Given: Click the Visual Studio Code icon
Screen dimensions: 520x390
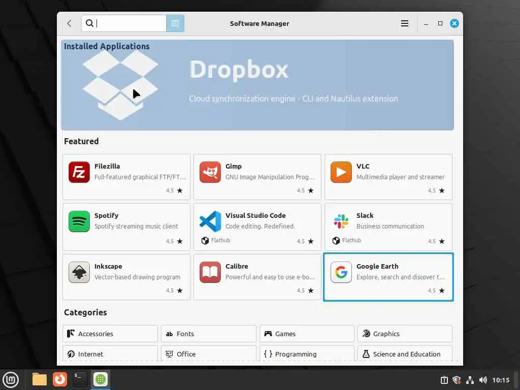Looking at the screenshot, I should (210, 221).
